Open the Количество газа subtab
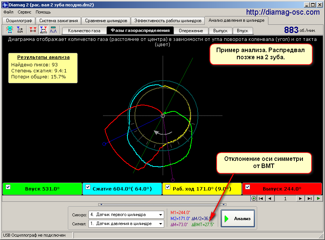The image size is (325, 240). (x=84, y=31)
